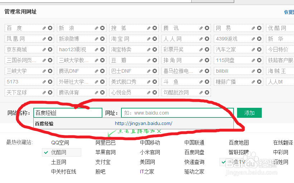Remove the 糖蒜广播 entry

click(x=259, y=82)
